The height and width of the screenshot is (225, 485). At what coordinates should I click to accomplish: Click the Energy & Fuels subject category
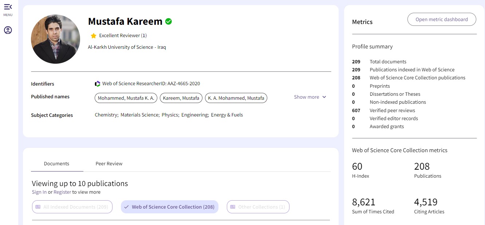[227, 115]
